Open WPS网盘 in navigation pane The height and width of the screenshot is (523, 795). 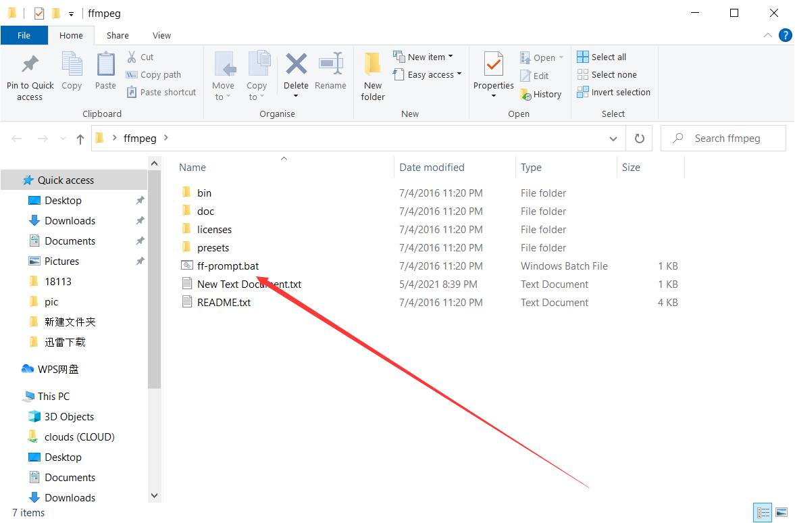[x=58, y=370]
